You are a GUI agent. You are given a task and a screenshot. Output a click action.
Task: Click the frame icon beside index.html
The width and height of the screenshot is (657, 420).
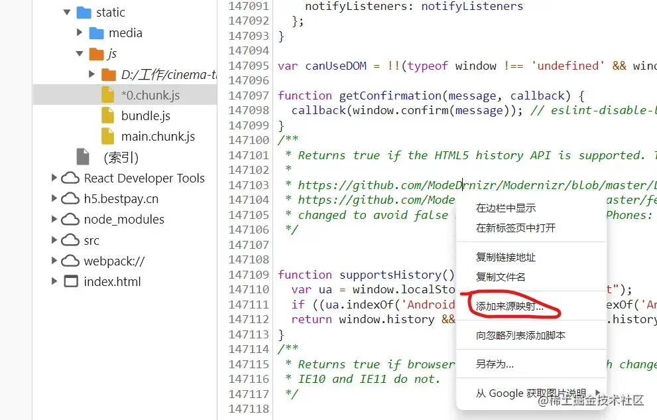point(71,281)
